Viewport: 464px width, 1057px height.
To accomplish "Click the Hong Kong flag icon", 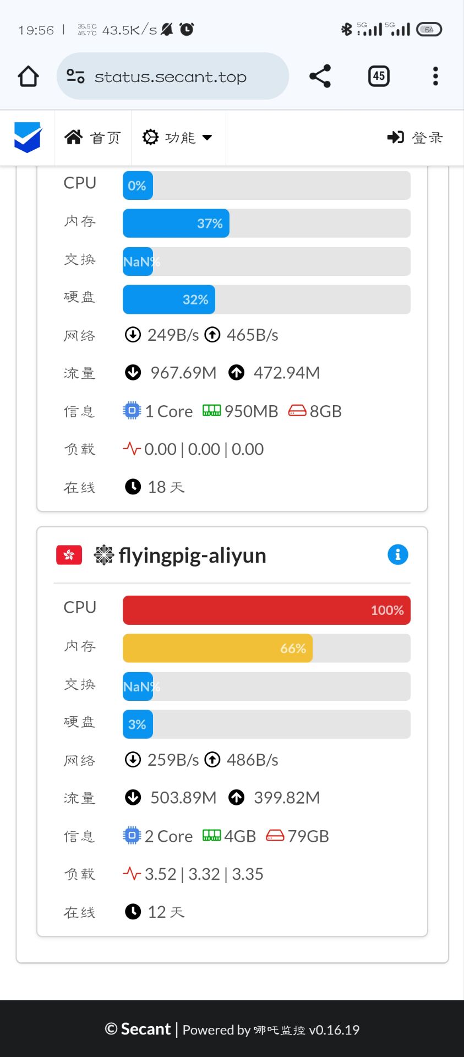I will tap(69, 555).
